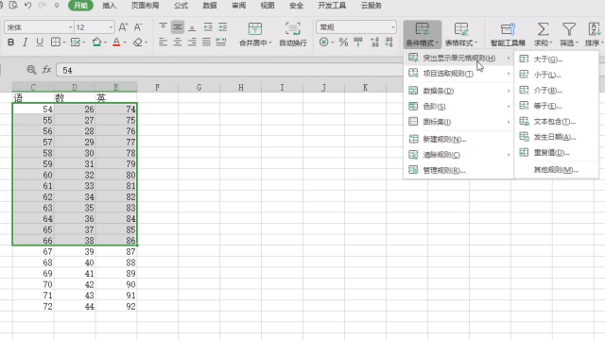The height and width of the screenshot is (340, 605).
Task: Open font color dropdown arrow
Action: [x=125, y=42]
